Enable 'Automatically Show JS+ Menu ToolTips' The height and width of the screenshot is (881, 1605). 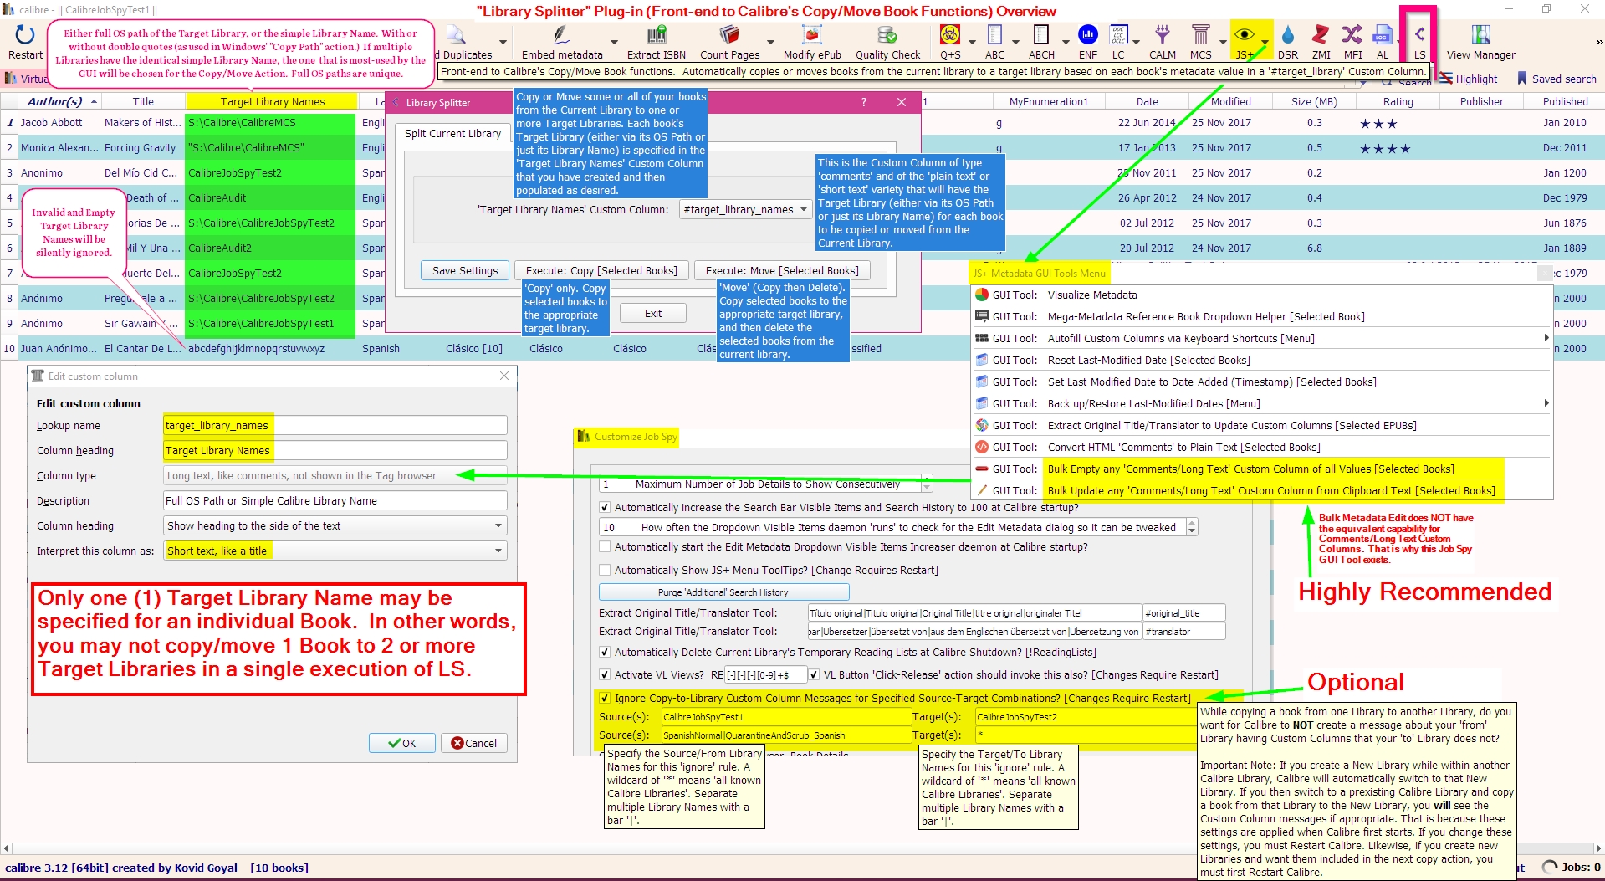click(605, 571)
